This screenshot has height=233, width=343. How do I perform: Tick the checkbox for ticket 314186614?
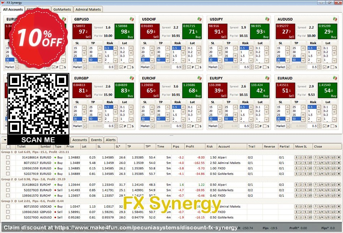click(x=8, y=157)
